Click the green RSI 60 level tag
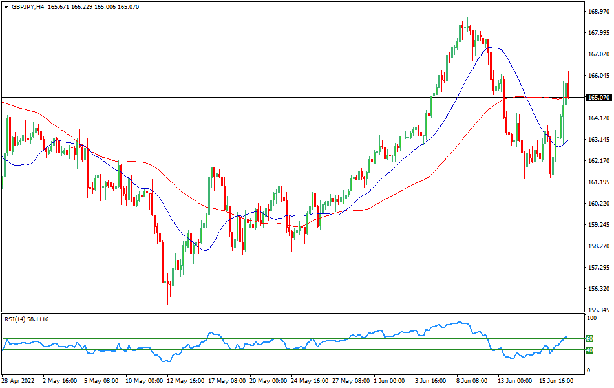 click(x=589, y=338)
